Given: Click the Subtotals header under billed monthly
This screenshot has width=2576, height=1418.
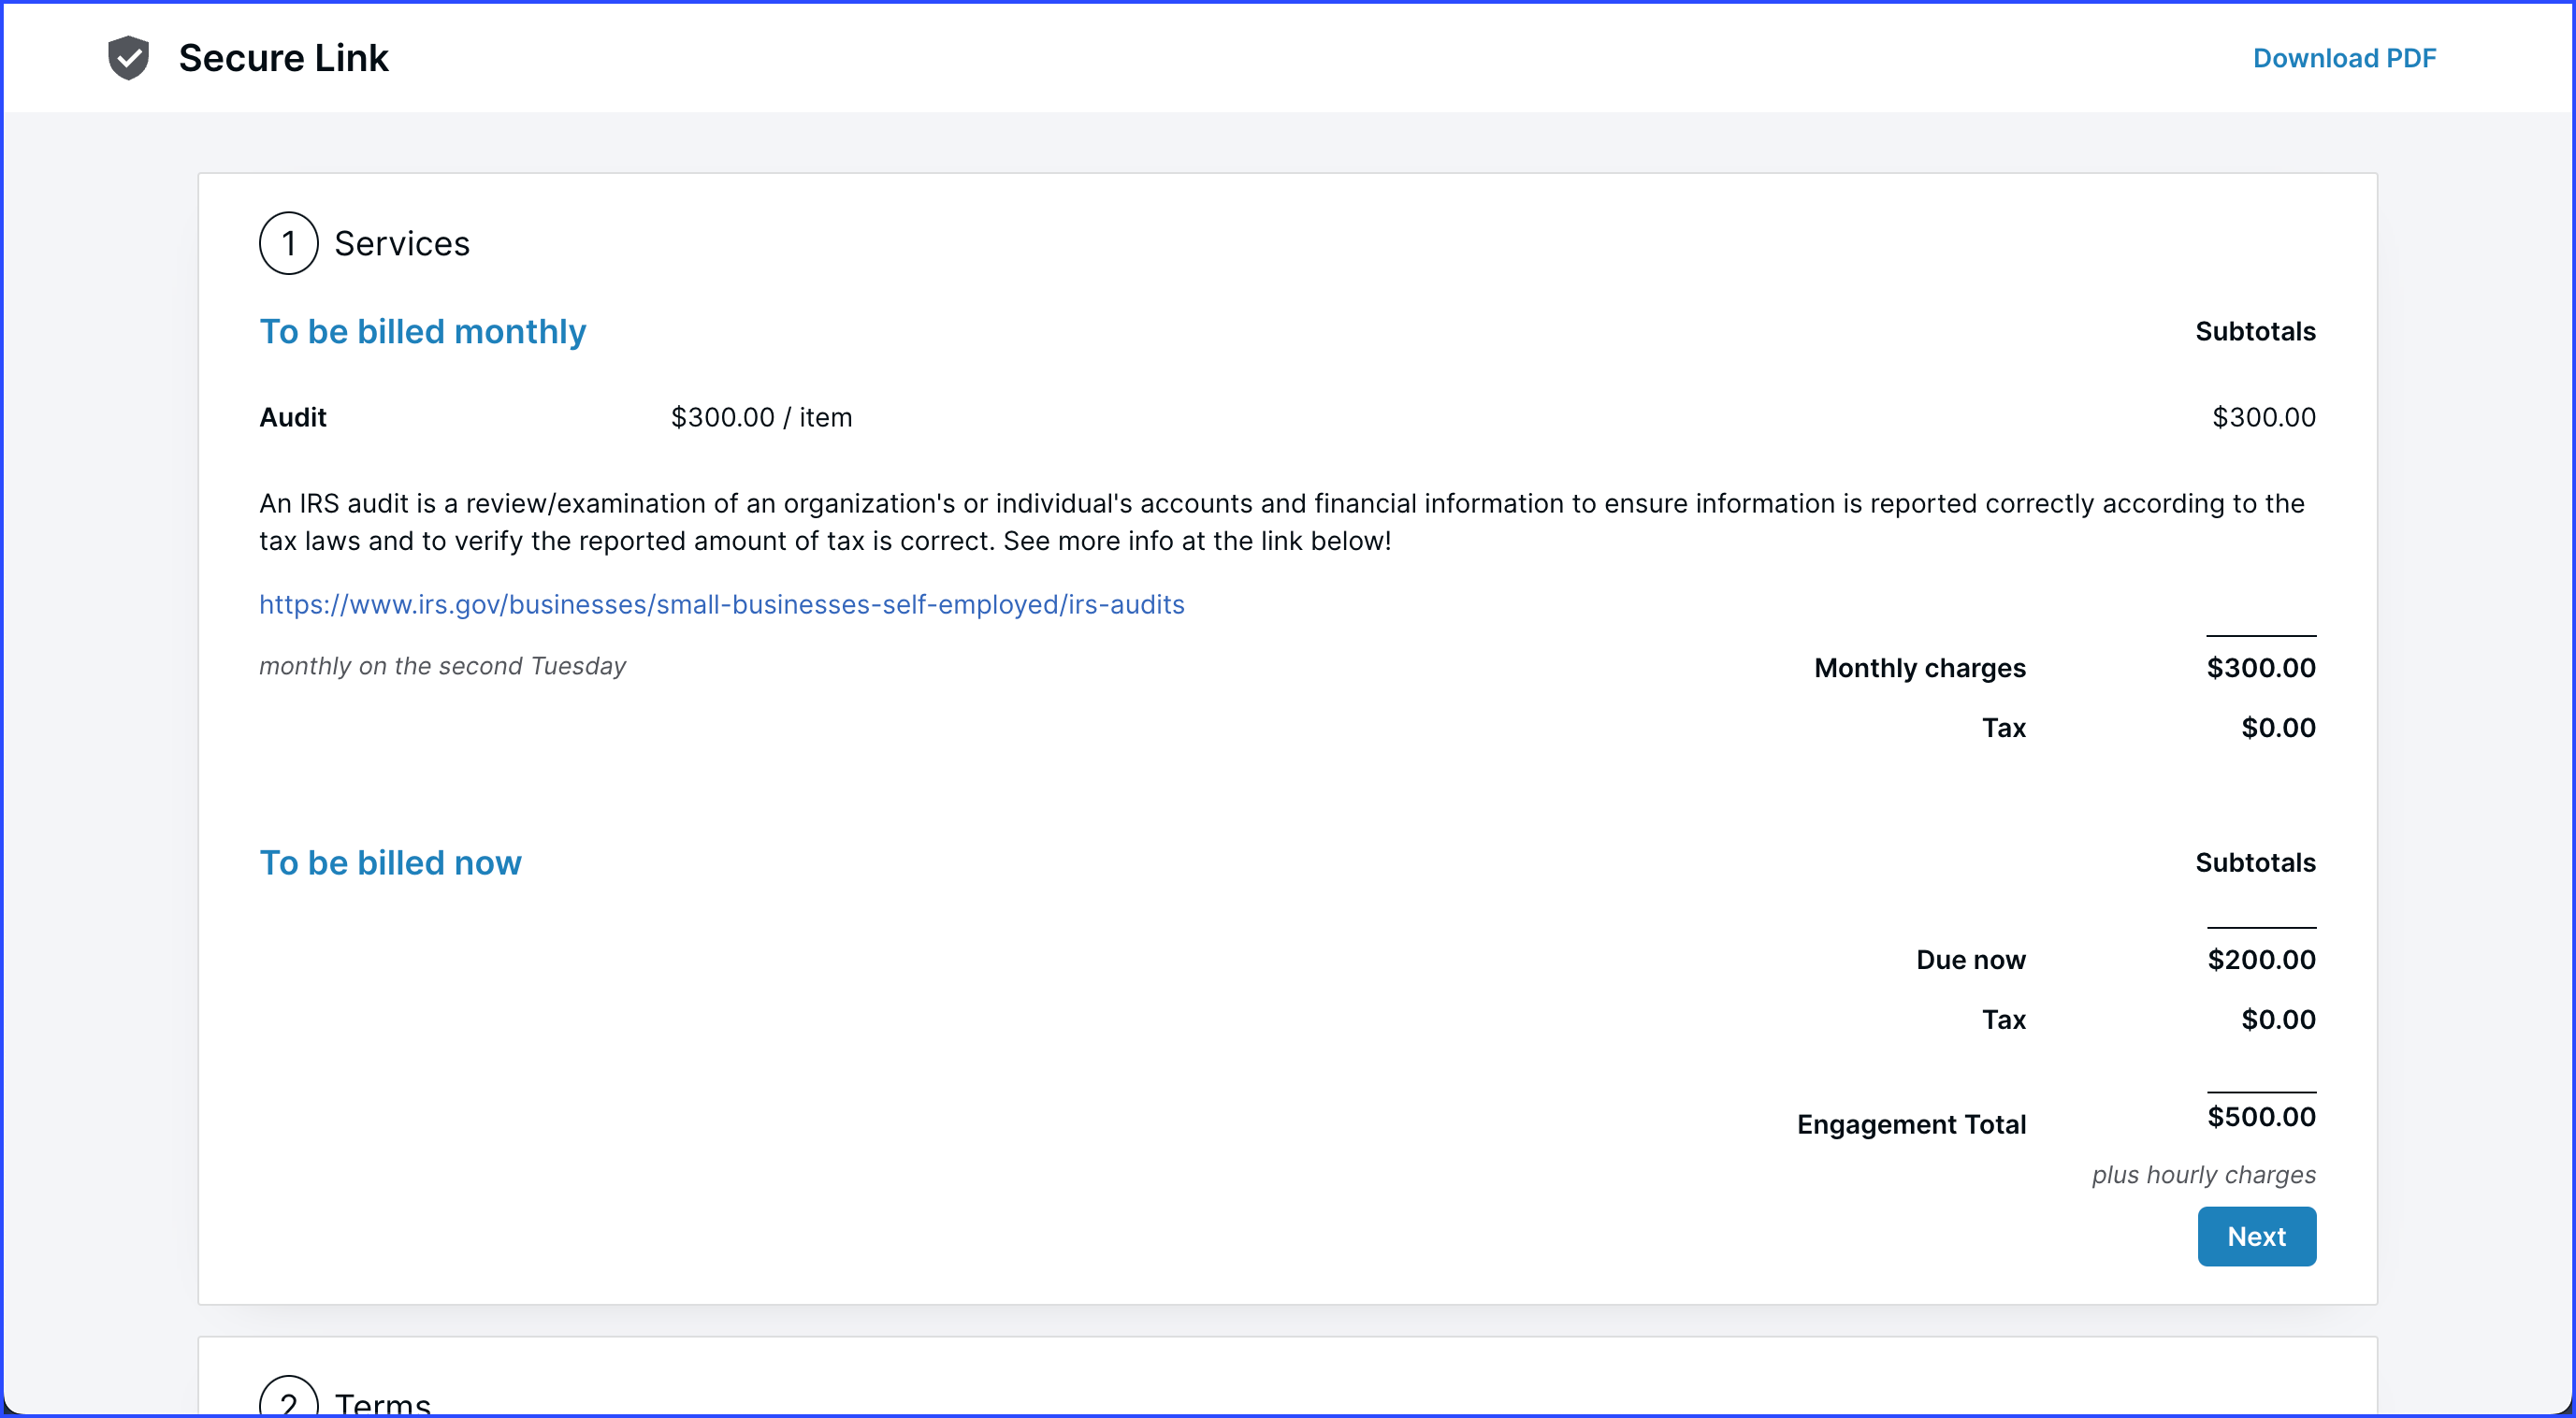Looking at the screenshot, I should tap(2255, 331).
